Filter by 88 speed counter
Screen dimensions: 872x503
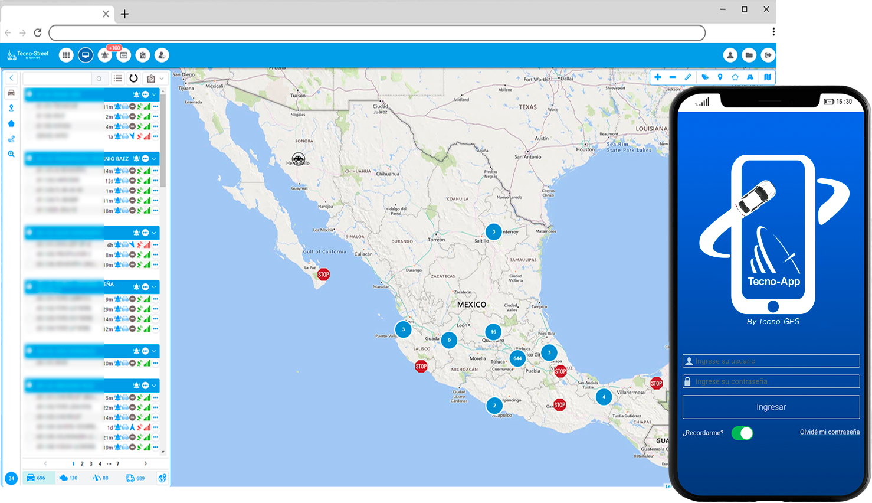[x=100, y=478]
